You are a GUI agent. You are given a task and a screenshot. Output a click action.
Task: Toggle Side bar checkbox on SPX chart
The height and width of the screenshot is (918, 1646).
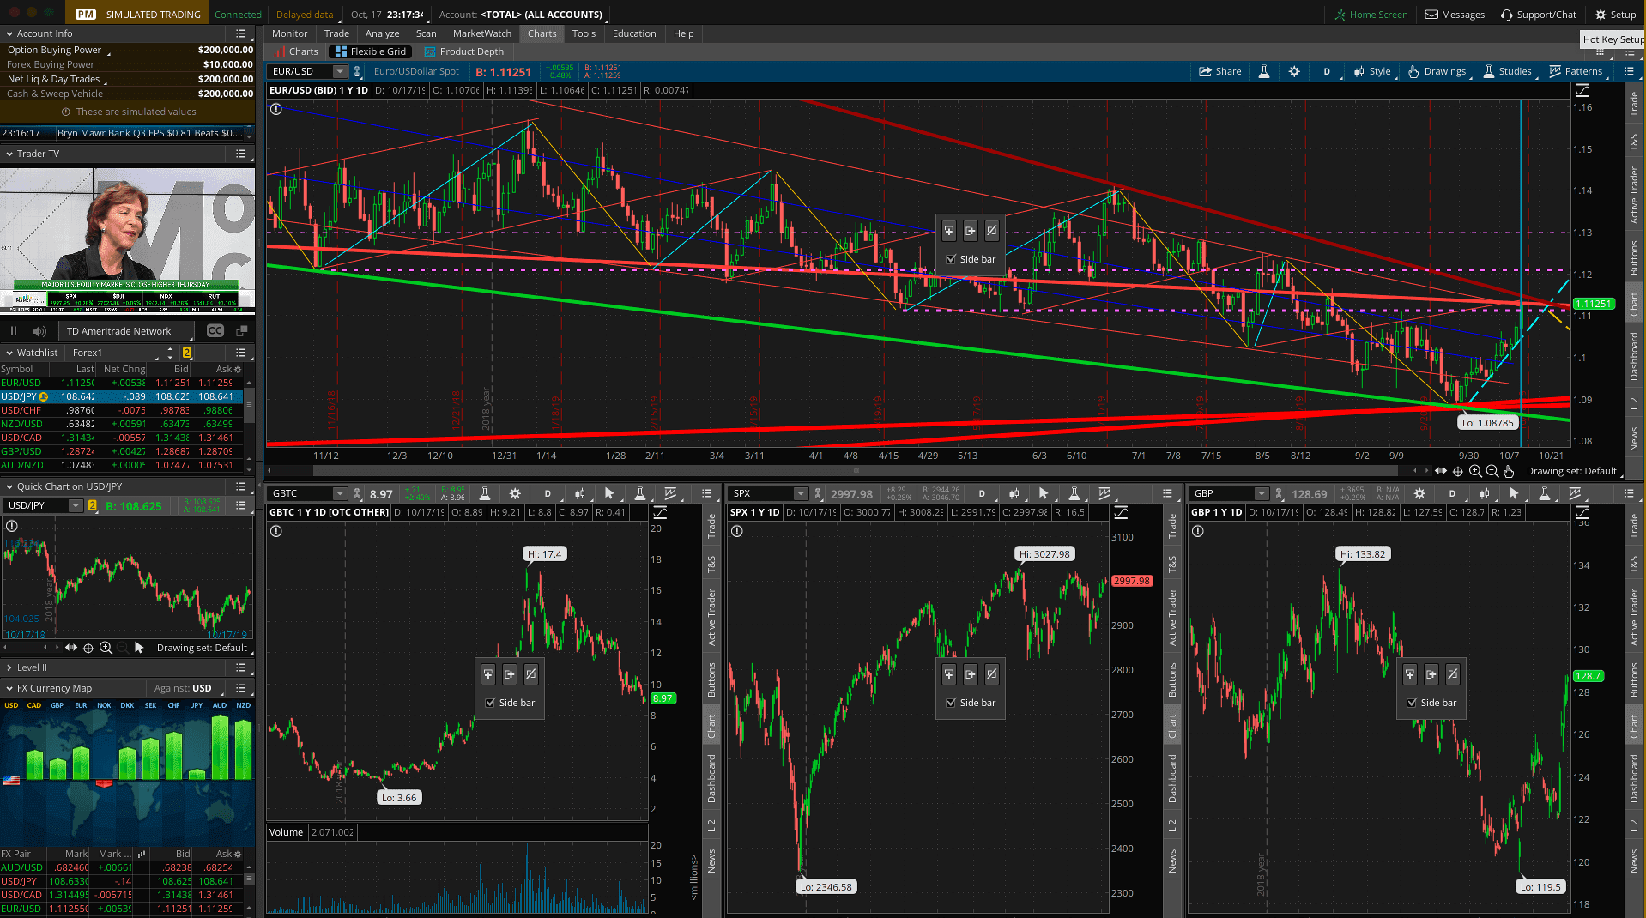[951, 703]
